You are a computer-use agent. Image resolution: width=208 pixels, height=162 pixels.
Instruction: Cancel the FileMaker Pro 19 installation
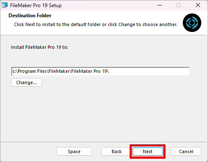point(186,151)
